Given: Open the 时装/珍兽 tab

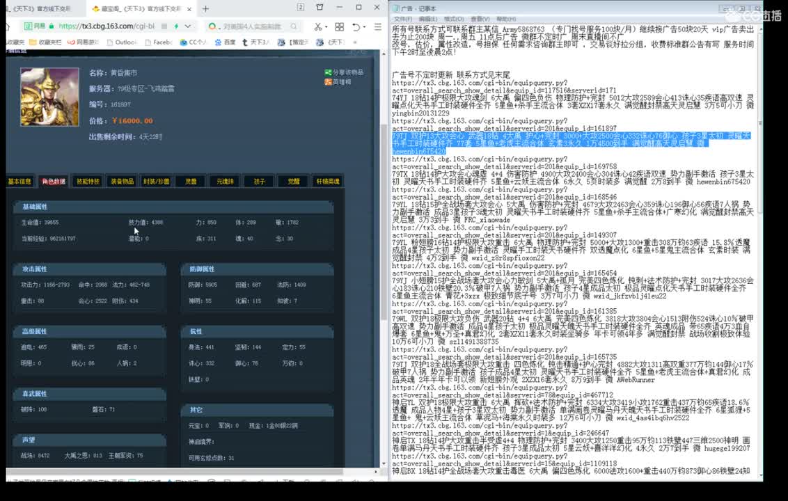Looking at the screenshot, I should 157,182.
